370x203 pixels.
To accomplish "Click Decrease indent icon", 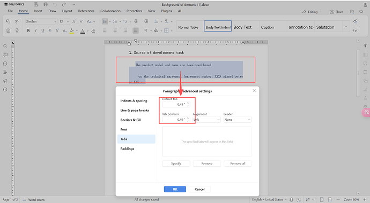I will click(136, 21).
